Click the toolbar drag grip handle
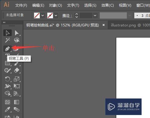The width and height of the screenshot is (150, 118). coord(12,26)
